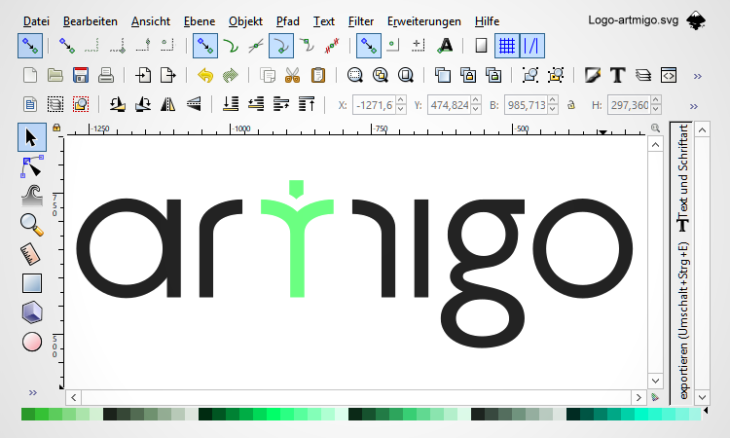Image resolution: width=730 pixels, height=438 pixels.
Task: Toggle snap to page border
Action: point(481,46)
